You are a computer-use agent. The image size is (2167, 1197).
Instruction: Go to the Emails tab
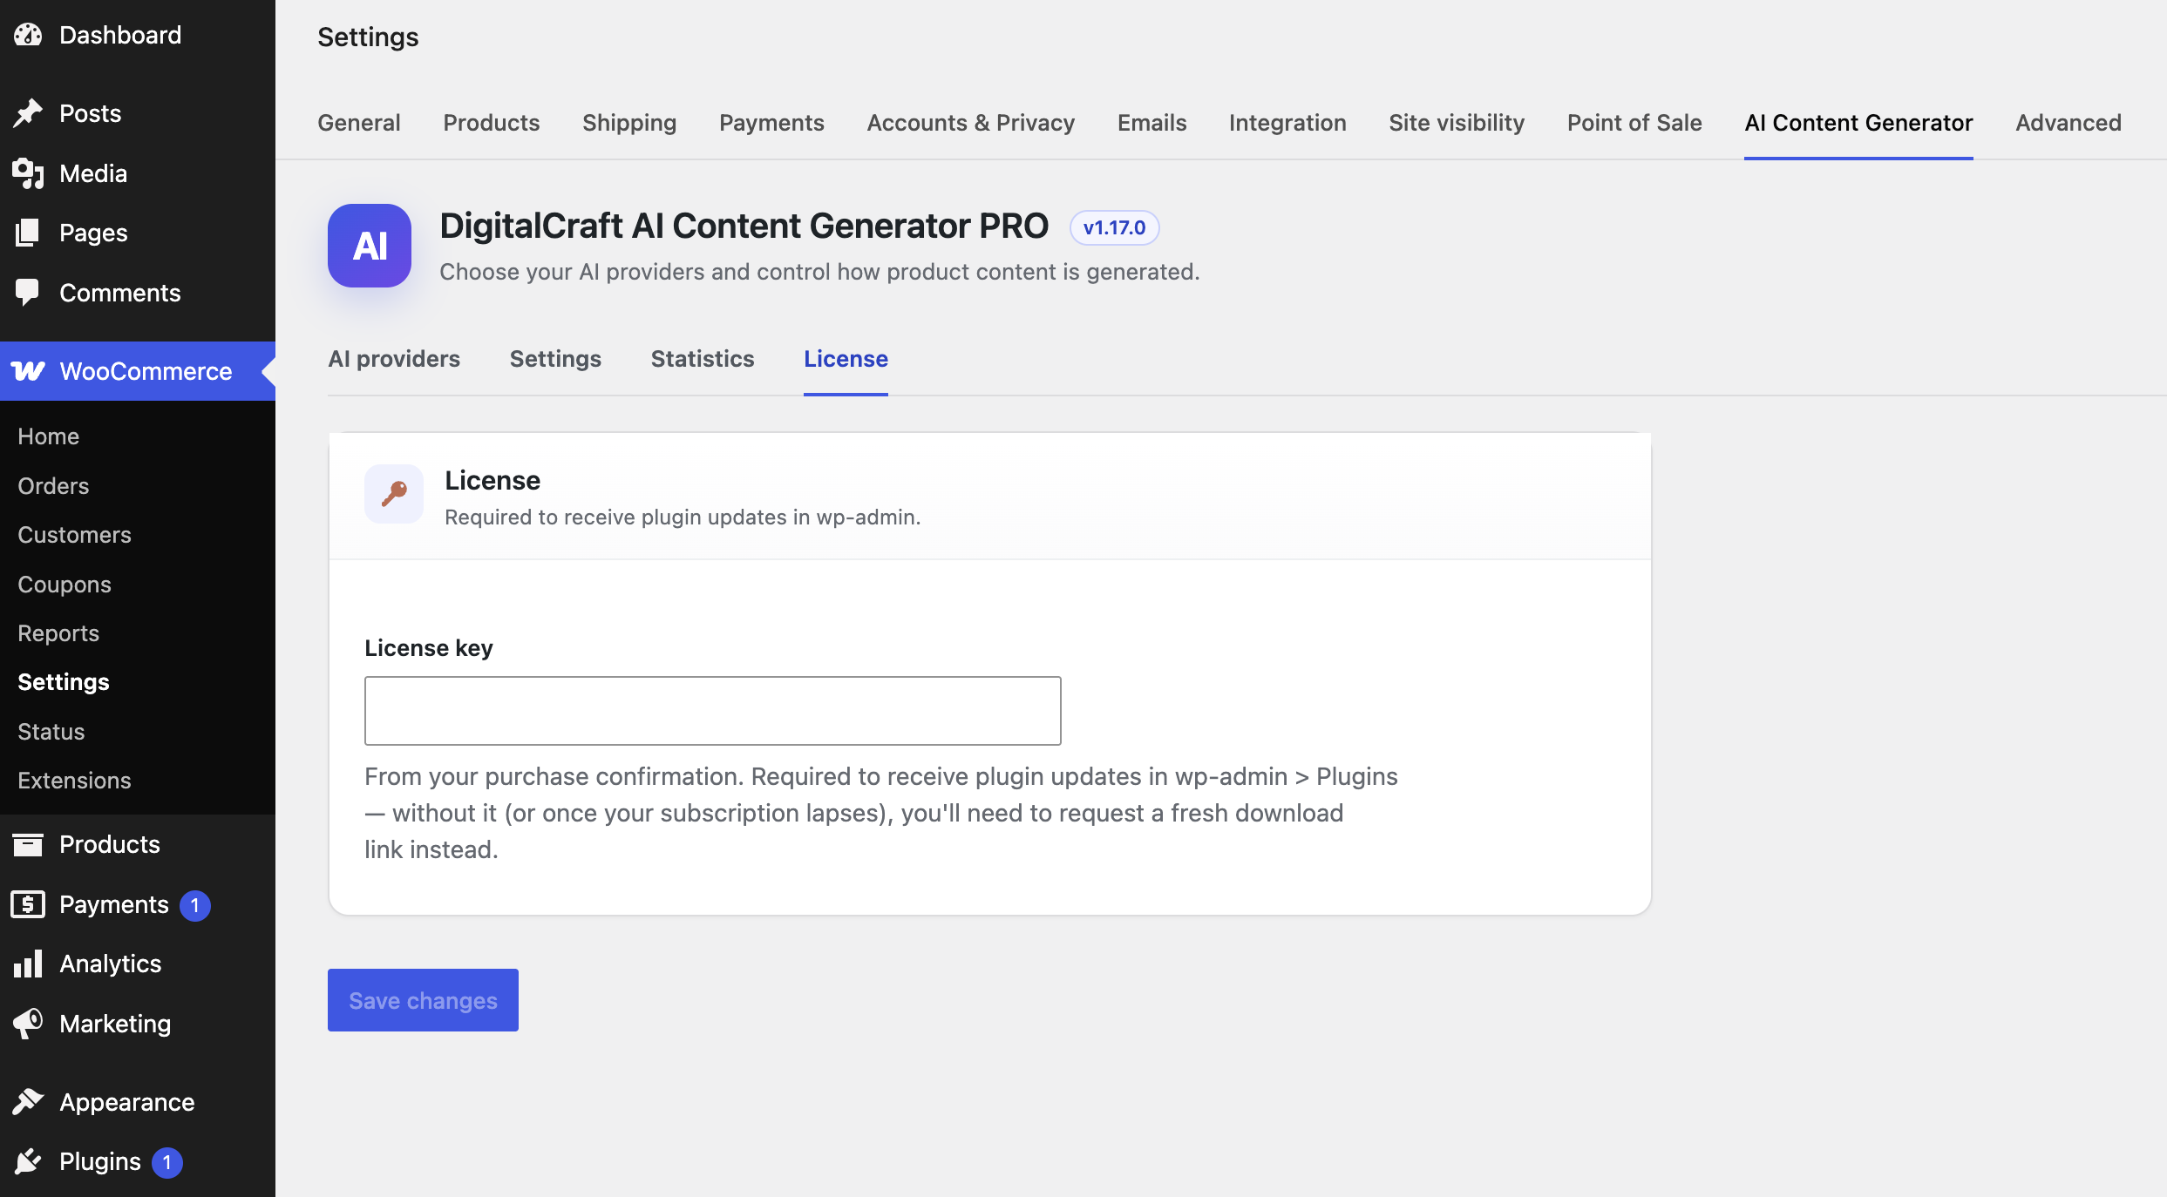(x=1152, y=123)
